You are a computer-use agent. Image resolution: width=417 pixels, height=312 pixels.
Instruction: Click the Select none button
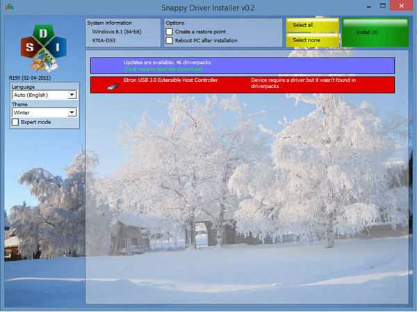pos(313,40)
